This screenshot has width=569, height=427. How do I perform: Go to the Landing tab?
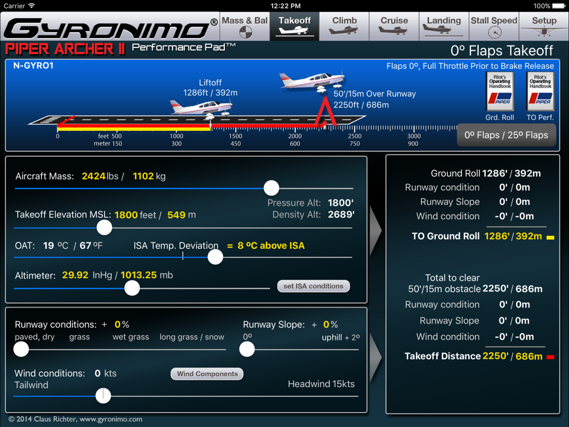[444, 26]
